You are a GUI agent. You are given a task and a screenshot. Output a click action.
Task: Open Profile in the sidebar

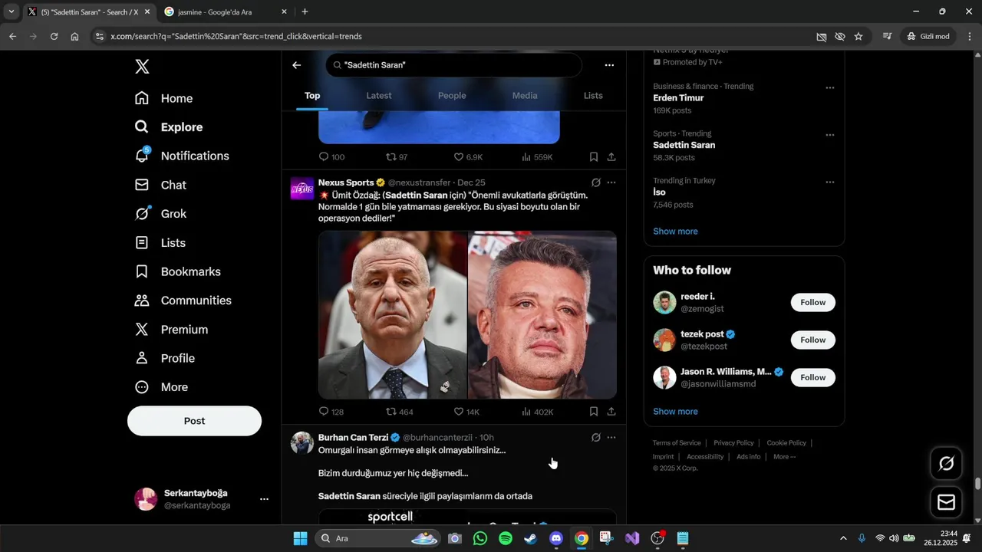pyautogui.click(x=164, y=358)
